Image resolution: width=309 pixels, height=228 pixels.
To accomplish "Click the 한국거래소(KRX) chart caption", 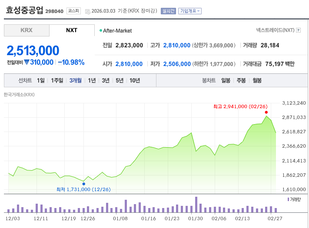I will [x=19, y=95].
